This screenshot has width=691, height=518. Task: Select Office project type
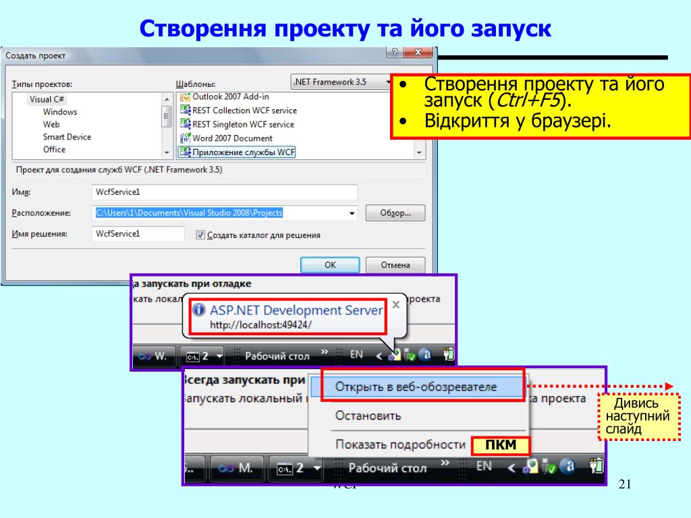54,149
